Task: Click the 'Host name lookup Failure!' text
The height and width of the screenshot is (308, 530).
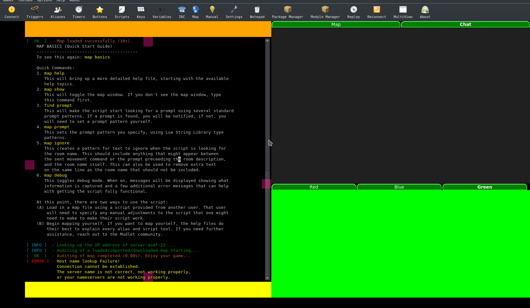Action: pyautogui.click(x=88, y=261)
